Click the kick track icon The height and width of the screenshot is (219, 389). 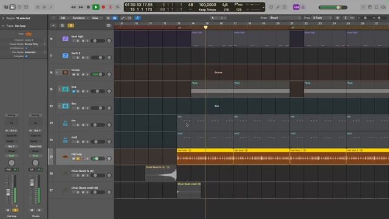[x=65, y=89]
